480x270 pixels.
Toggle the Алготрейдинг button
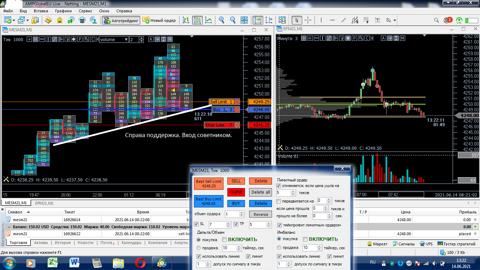click(121, 20)
